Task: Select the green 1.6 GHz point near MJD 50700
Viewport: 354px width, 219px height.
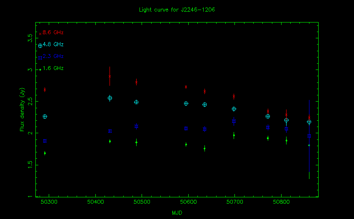Action: tap(234, 135)
